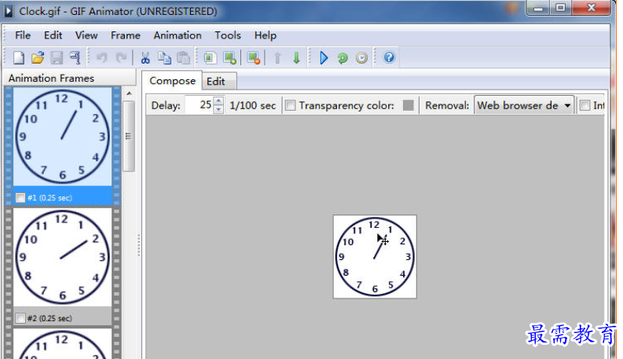Check the frame #2 checkbox
The width and height of the screenshot is (623, 359).
tap(20, 318)
